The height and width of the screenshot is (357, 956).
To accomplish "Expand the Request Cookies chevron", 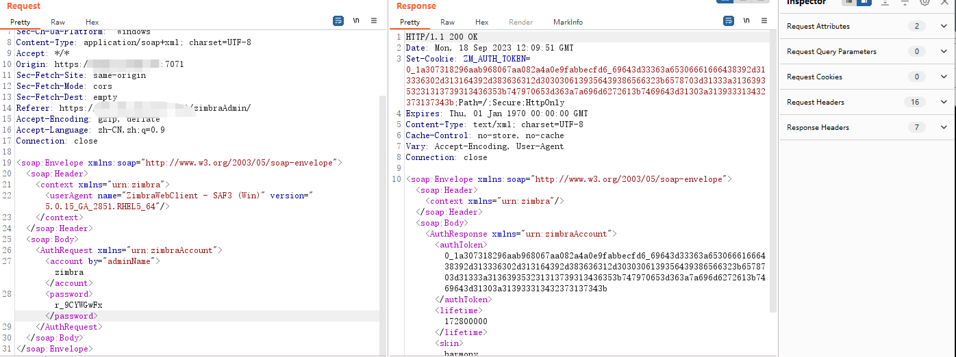I will (x=944, y=77).
